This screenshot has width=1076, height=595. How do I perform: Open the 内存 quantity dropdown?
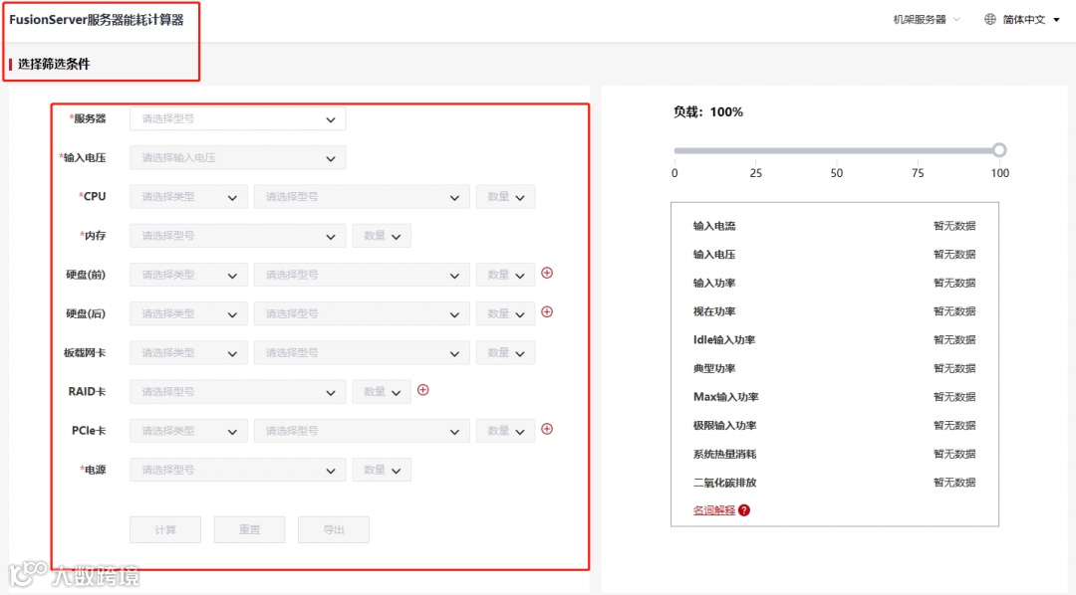coord(382,236)
